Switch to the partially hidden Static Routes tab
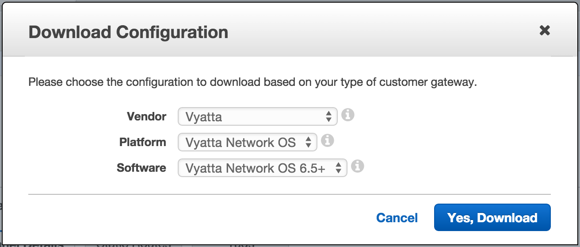580x247 pixels. (134, 244)
